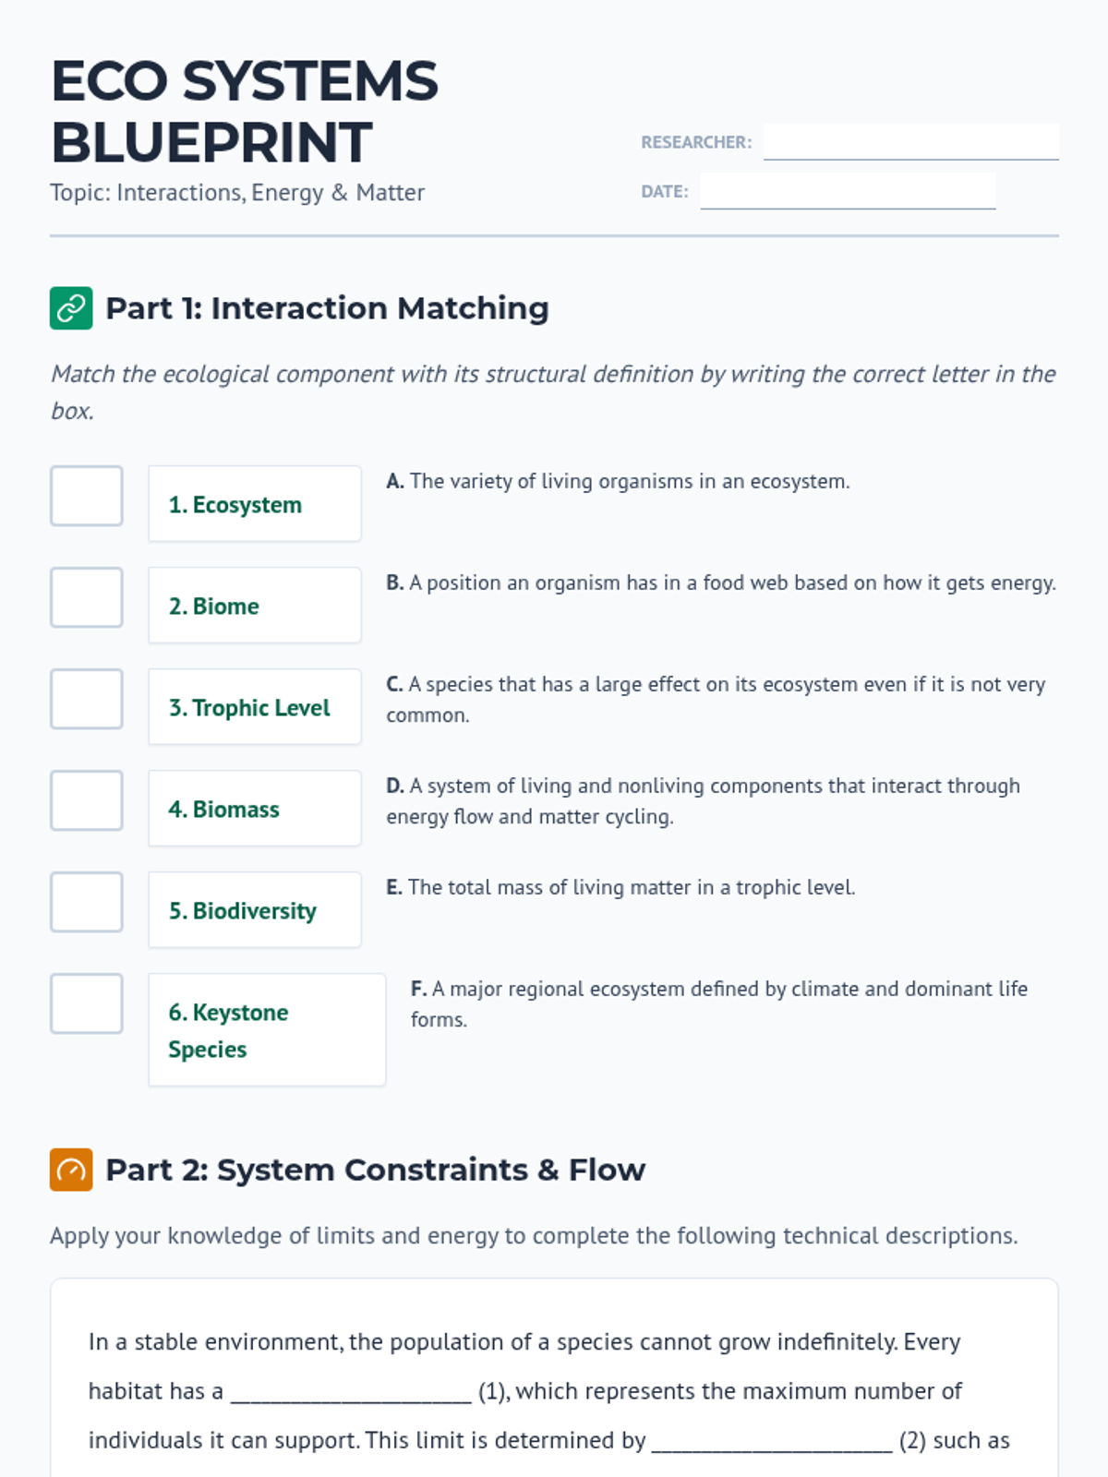
Task: Select answer box for 1. Ecosystem
Action: 87,496
